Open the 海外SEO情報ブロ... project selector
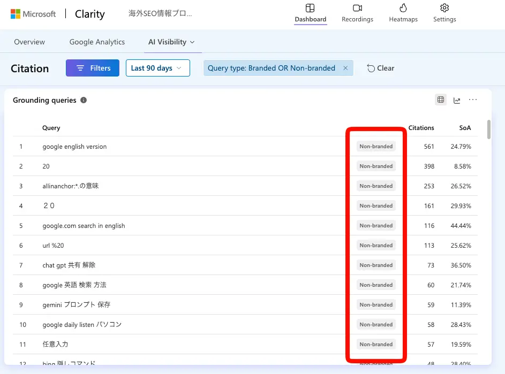The height and width of the screenshot is (374, 505). point(160,13)
